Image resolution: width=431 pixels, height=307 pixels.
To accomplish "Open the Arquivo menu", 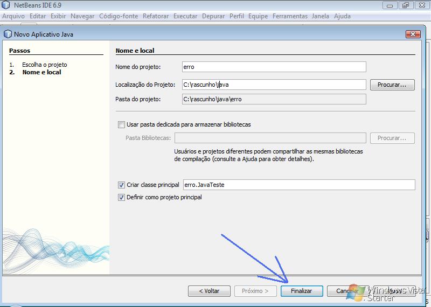I will [x=13, y=16].
